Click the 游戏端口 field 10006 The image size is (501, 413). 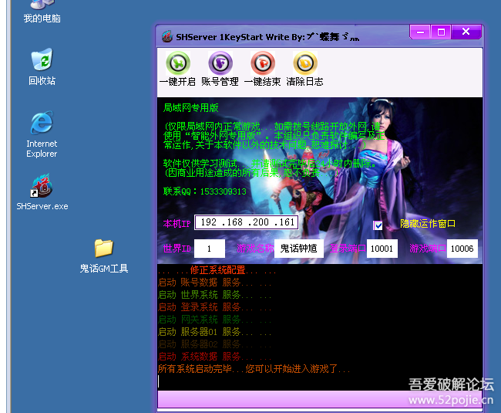coord(462,249)
